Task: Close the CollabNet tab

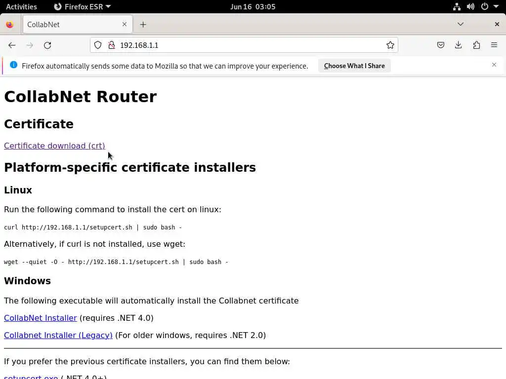Action: pos(125,24)
